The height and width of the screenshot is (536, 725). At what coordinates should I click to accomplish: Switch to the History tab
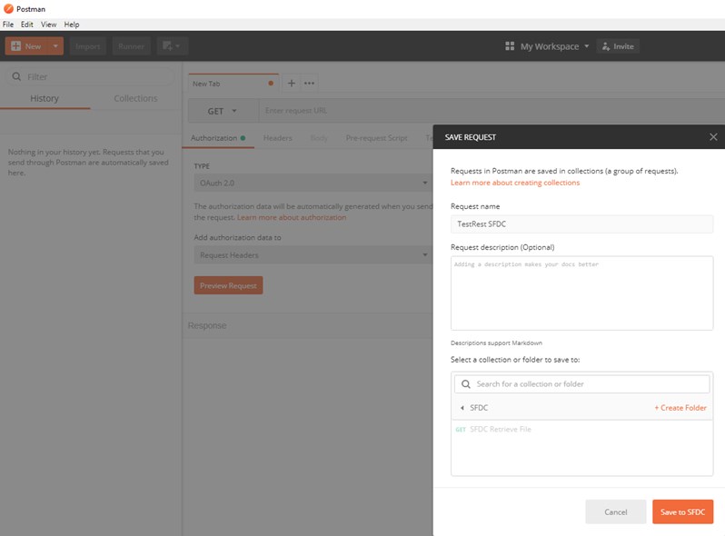coord(45,98)
